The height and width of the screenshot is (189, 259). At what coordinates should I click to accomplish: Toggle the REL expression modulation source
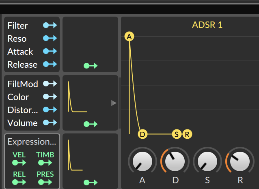click(19, 183)
